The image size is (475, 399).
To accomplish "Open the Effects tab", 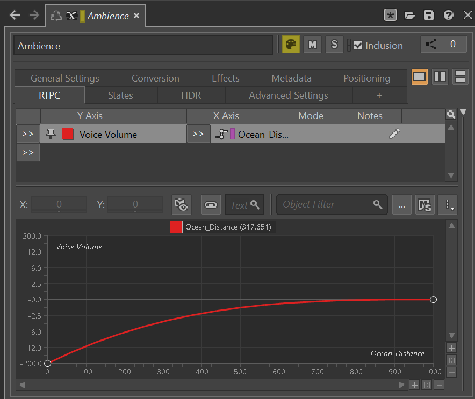I will pyautogui.click(x=226, y=78).
